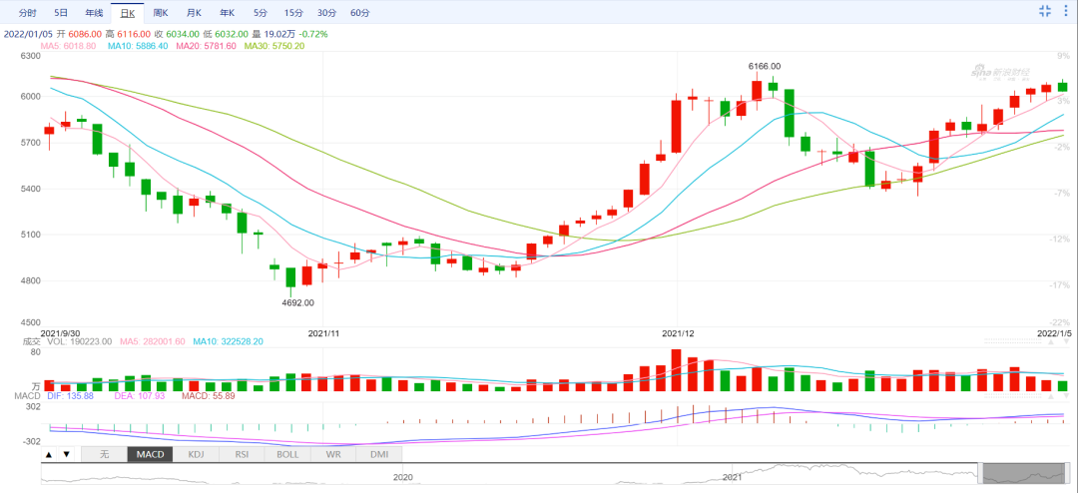Open the 年线 yearly line chart
The height and width of the screenshot is (493, 1078).
pos(94,13)
